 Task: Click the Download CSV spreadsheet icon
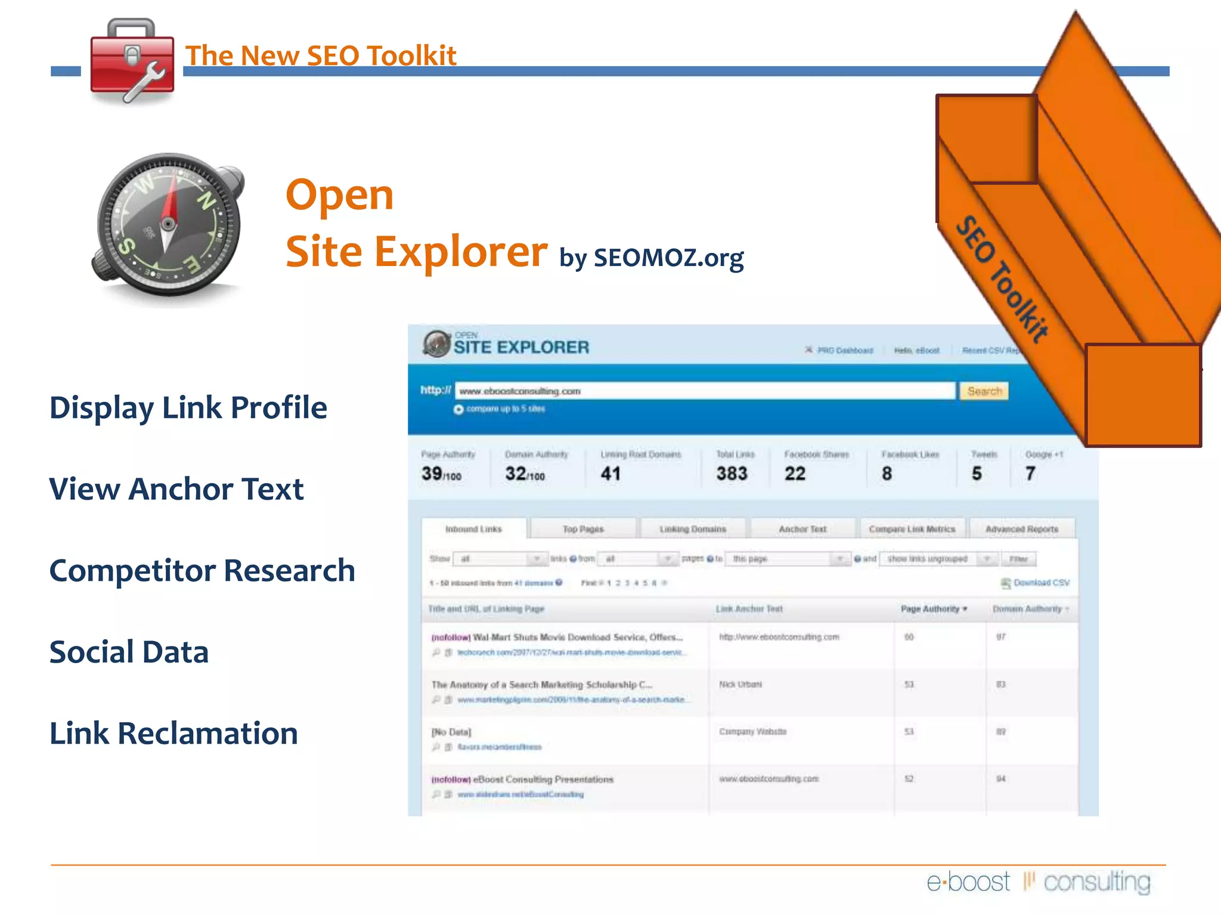[1006, 583]
